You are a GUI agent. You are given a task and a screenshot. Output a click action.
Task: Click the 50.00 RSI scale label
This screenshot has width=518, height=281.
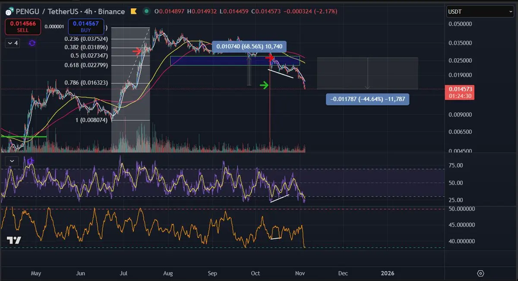click(456, 183)
